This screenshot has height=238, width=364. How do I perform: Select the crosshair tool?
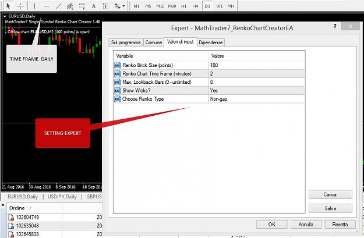20,6
